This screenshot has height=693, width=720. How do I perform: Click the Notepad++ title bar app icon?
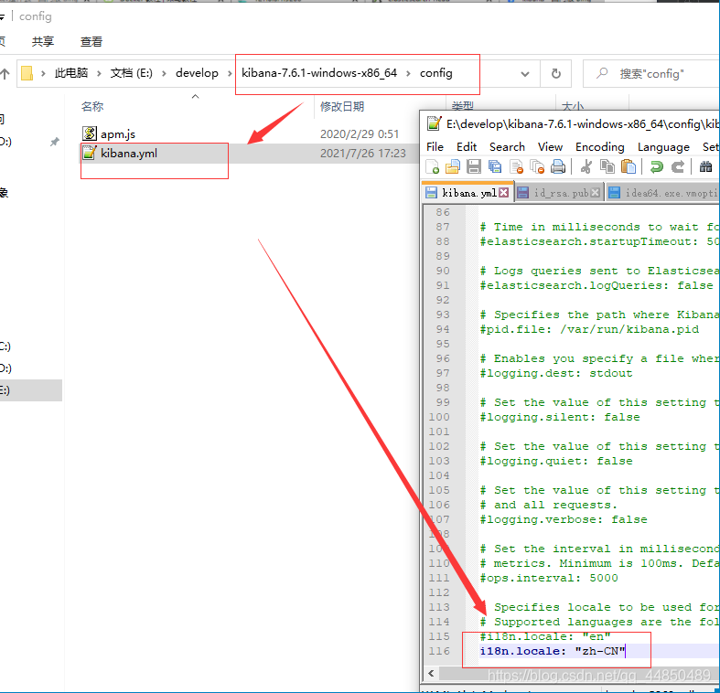[x=434, y=124]
